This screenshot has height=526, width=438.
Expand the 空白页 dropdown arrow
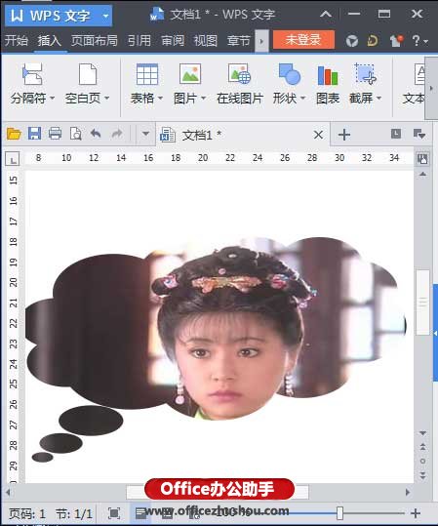107,98
